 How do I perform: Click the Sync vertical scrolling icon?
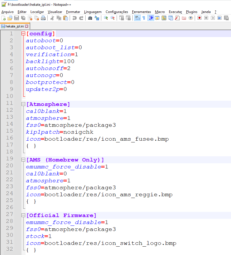(x=122, y=18)
